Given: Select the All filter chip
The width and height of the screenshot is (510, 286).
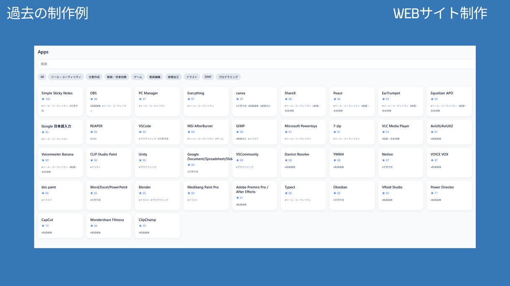Looking at the screenshot, I should (x=42, y=77).
